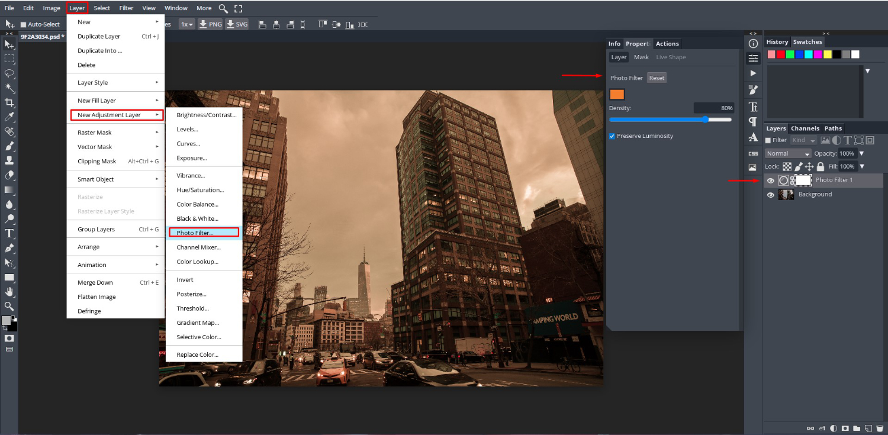888x435 pixels.
Task: Select the Hand tool
Action: (x=9, y=292)
